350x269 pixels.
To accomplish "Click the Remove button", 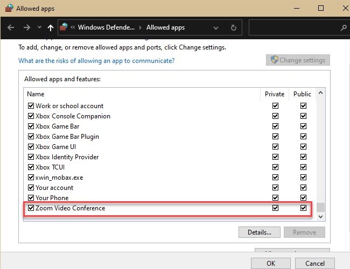I will 304,232.
